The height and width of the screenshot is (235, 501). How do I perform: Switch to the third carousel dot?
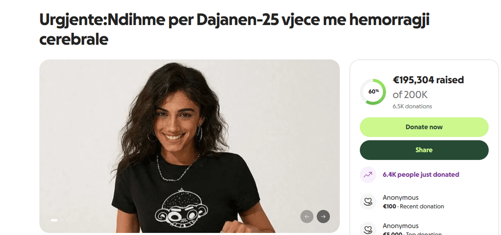coord(67,220)
